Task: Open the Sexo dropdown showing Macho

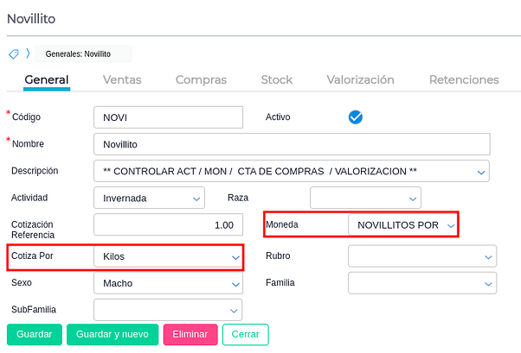Action: tap(168, 283)
